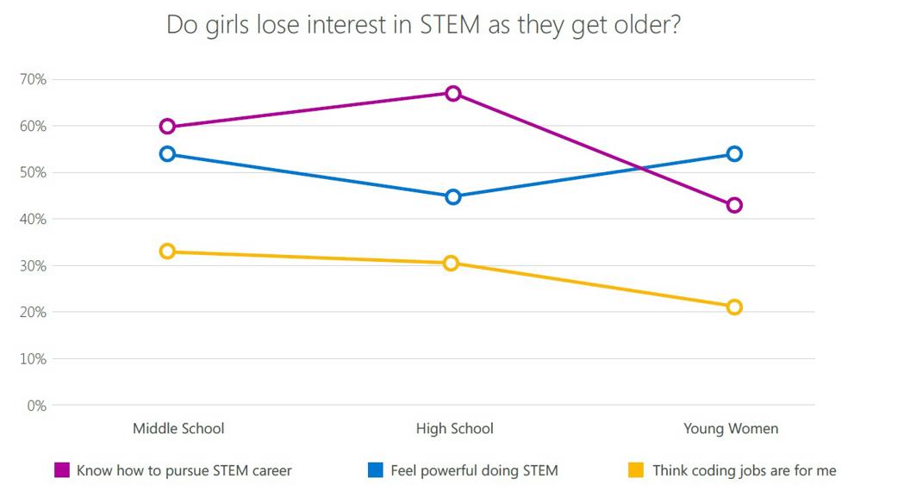Click the 70% label on the vertical axis
904x503 pixels.
click(x=33, y=79)
